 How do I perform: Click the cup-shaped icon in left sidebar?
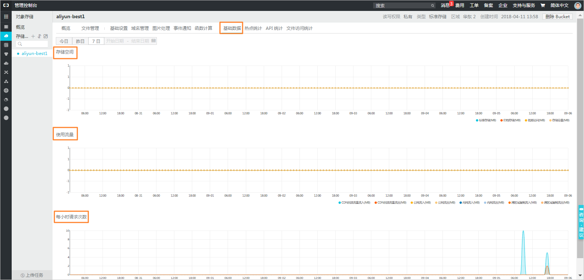tap(6, 54)
